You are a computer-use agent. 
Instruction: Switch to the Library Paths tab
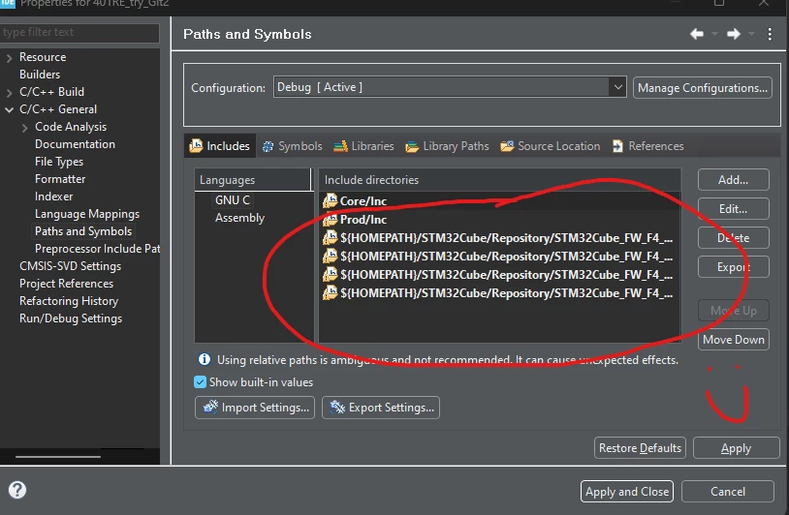point(448,146)
